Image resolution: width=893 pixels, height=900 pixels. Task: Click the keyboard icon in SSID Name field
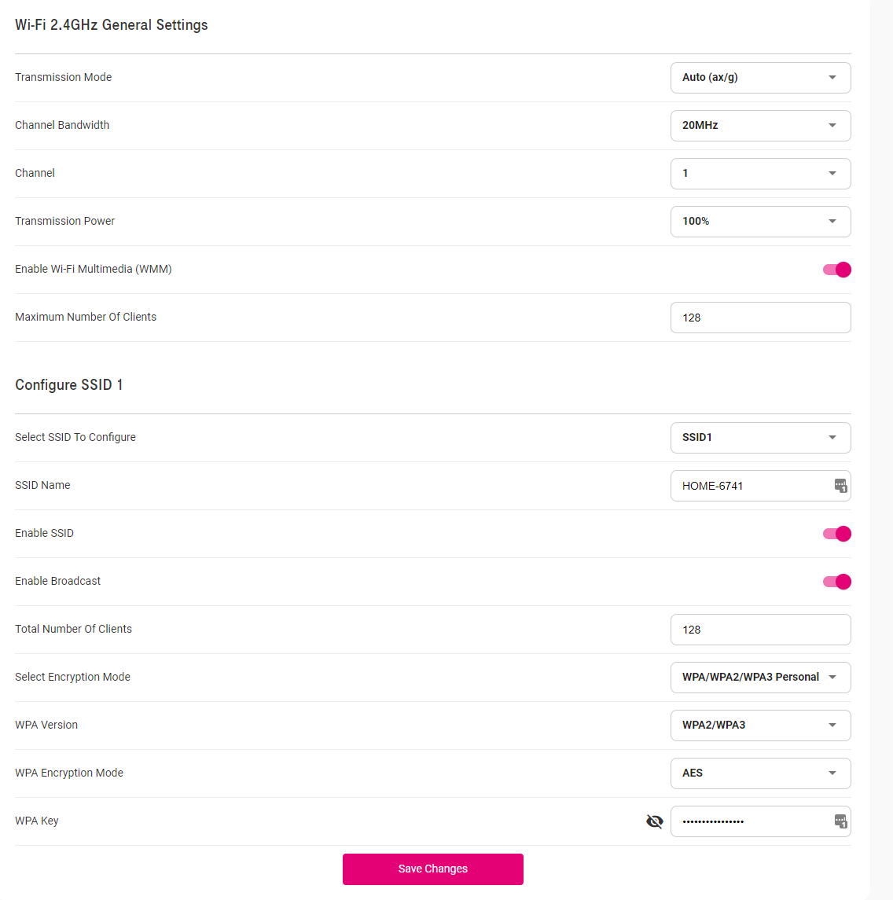[840, 485]
